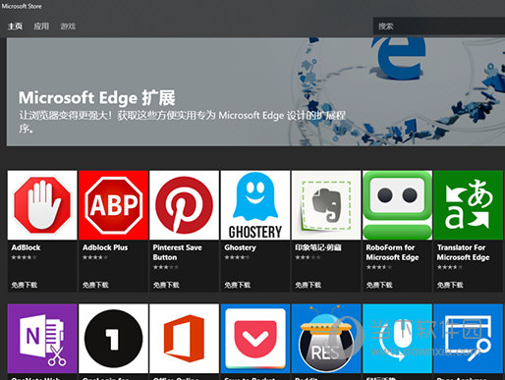The width and height of the screenshot is (505, 380).
Task: Open the mouse gestures extension icon
Action: point(397,339)
